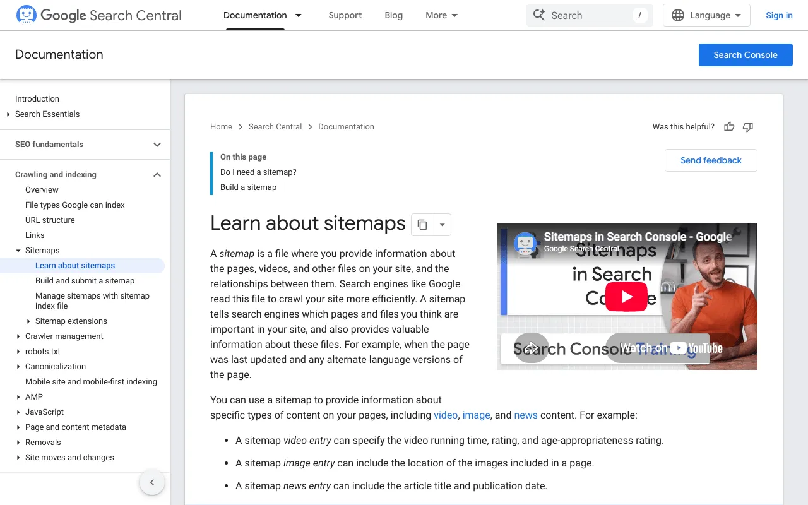Expand robots.txt navigation item

[x=18, y=352]
